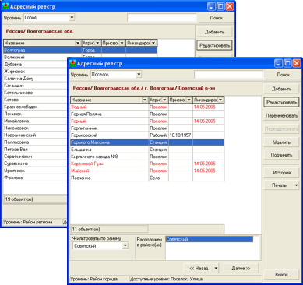The image size is (303, 285).
Task: Close the back Адресный реестр window
Action: 230,6
